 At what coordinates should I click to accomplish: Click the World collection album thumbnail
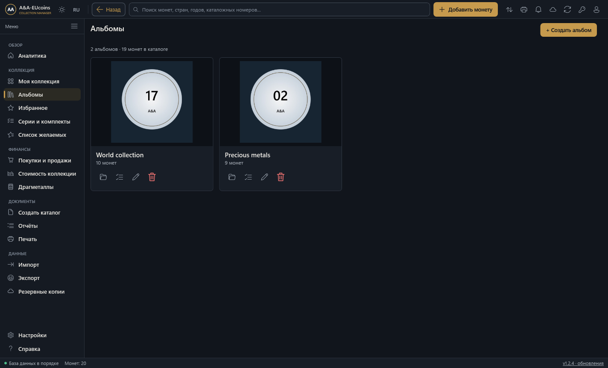(152, 102)
